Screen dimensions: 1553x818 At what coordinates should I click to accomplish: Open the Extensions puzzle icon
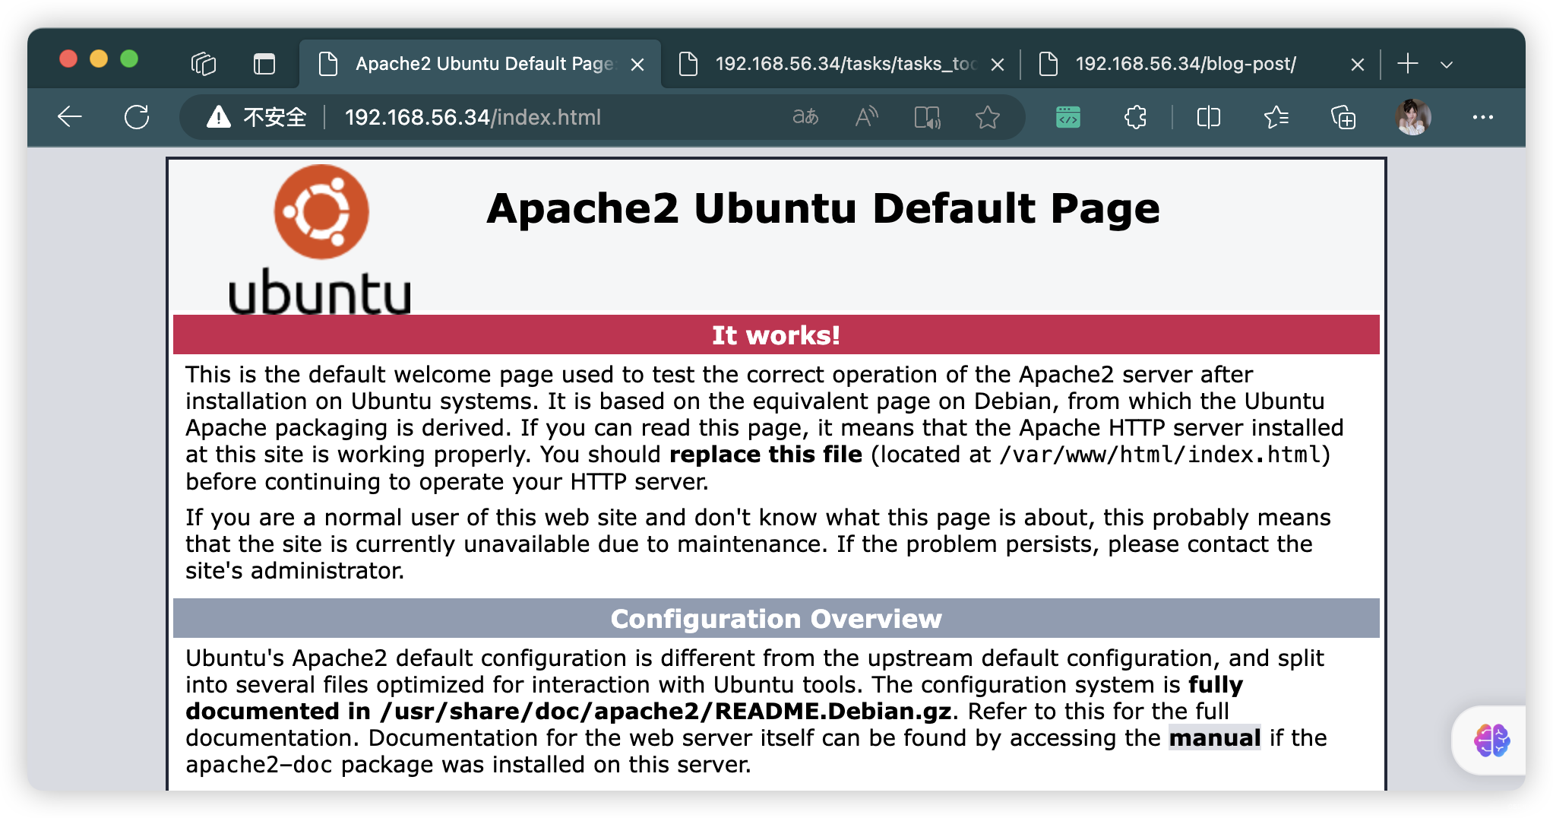click(x=1135, y=117)
